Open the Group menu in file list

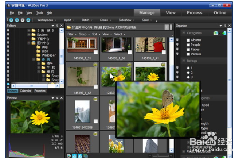click(x=84, y=34)
